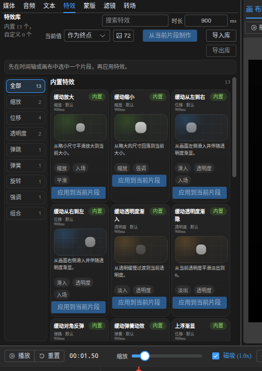This screenshot has width=262, height=371.
Task: Filter effects by 透明度 category
Action: tap(25, 134)
